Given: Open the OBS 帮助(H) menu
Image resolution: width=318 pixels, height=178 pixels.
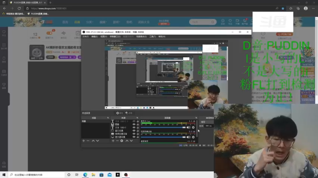Looking at the screenshot, I should click(x=162, y=36).
